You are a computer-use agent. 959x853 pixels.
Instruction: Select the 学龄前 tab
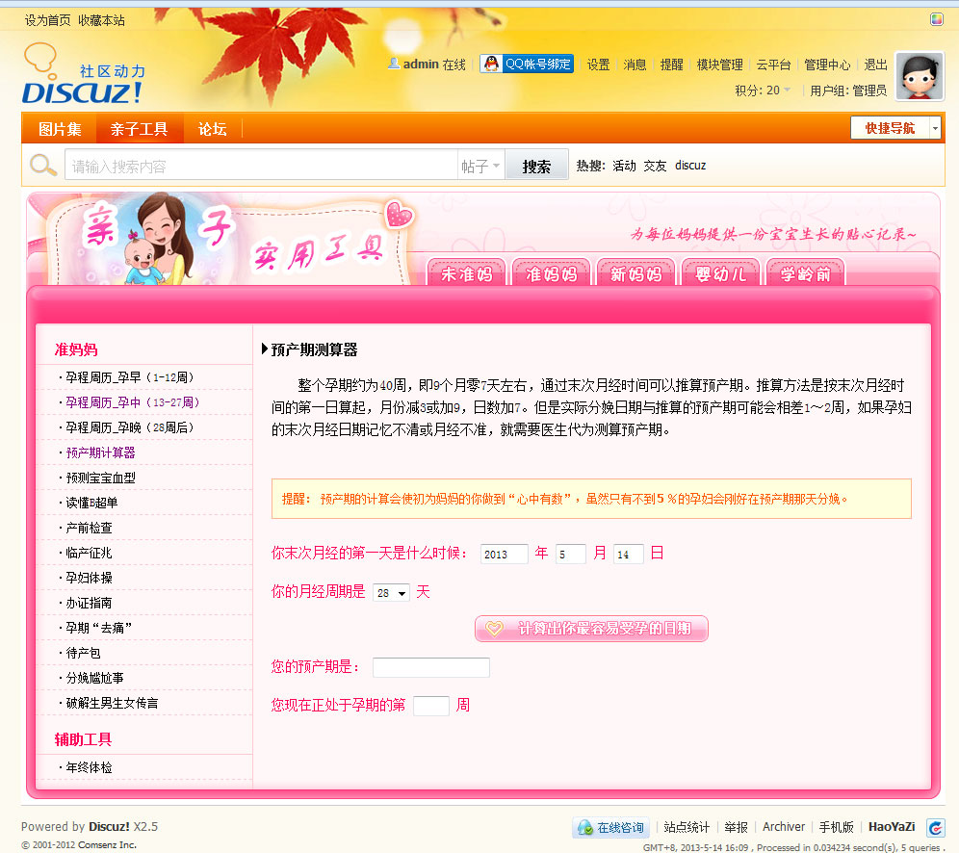pyautogui.click(x=806, y=272)
